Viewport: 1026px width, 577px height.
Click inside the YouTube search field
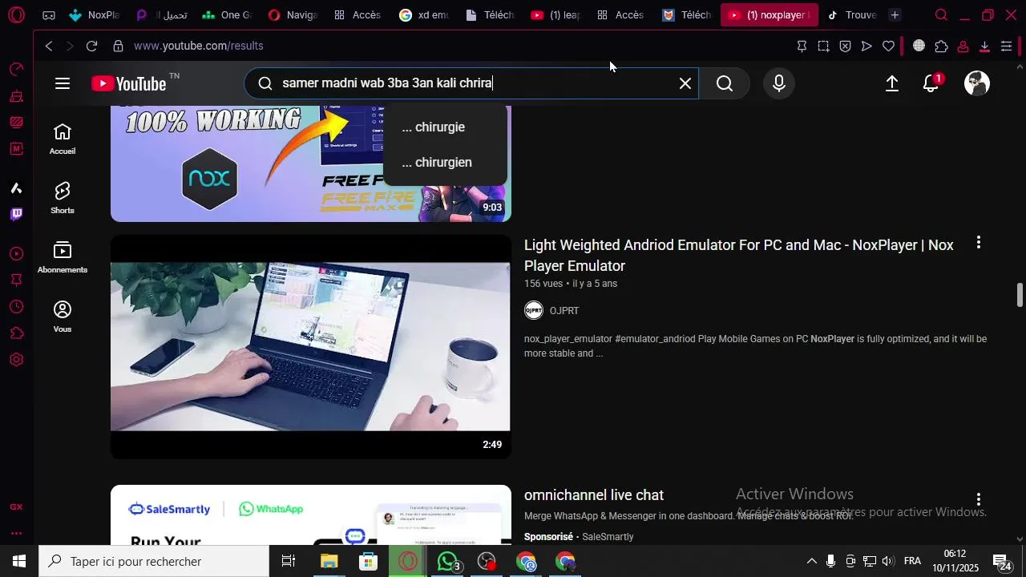tap(473, 83)
